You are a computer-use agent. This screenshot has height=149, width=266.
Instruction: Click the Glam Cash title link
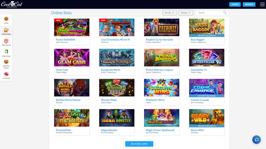62,70
